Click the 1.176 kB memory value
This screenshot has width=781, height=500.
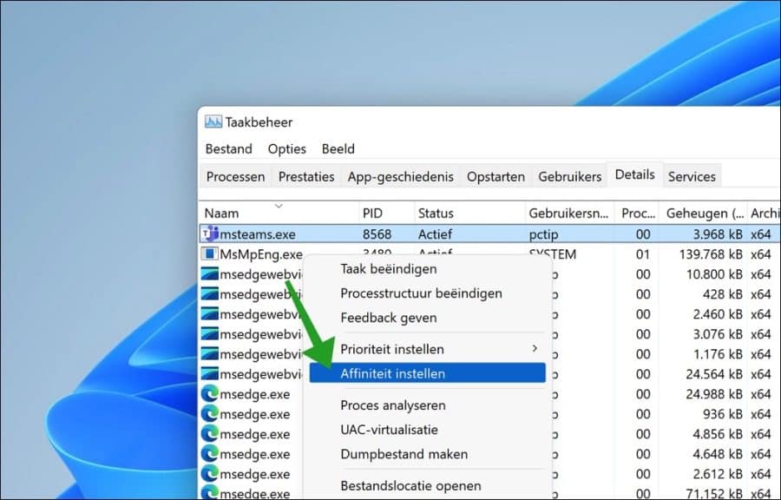pos(718,353)
